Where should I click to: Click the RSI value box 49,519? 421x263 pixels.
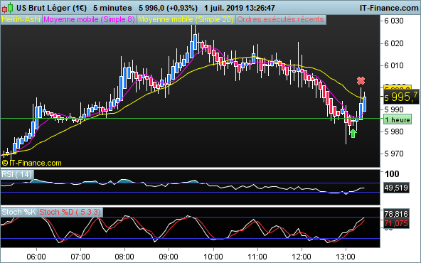click(x=396, y=188)
